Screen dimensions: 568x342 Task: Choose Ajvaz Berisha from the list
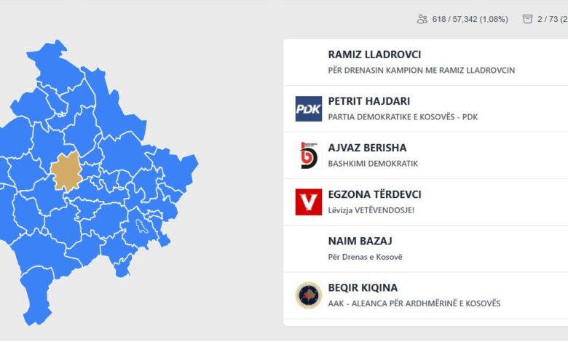pyautogui.click(x=367, y=148)
